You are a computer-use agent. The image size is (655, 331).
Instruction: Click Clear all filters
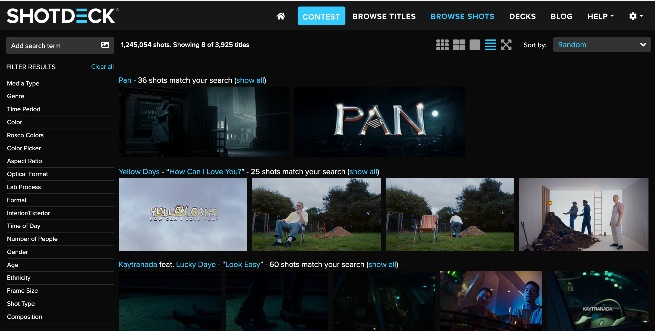102,66
